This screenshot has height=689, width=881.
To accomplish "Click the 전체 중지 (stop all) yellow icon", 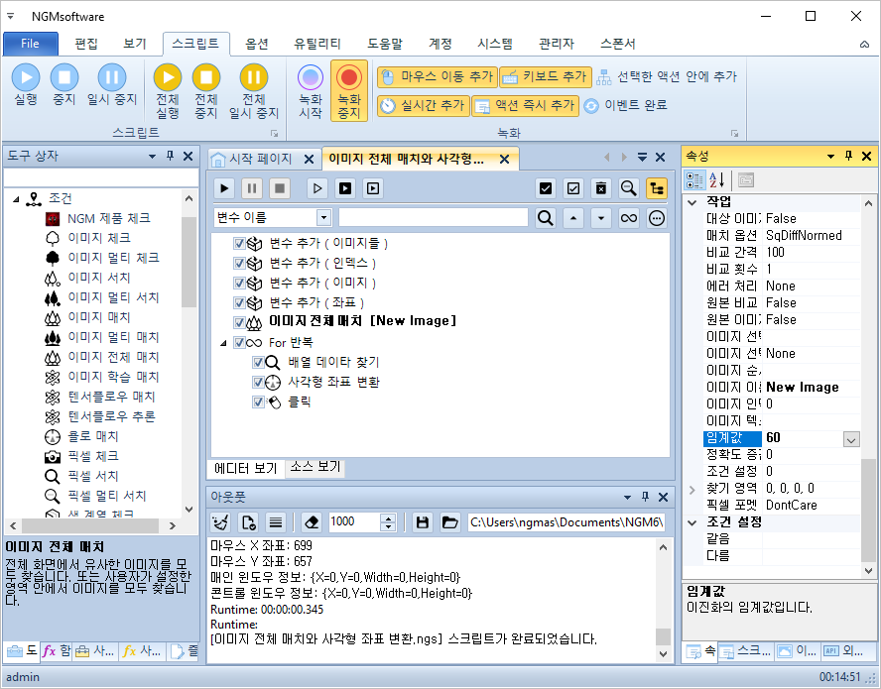I will pos(206,77).
